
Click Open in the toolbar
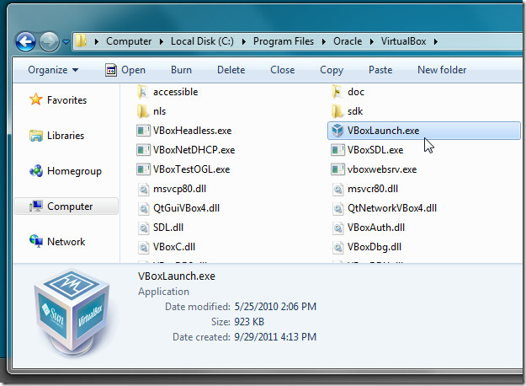[x=133, y=70]
